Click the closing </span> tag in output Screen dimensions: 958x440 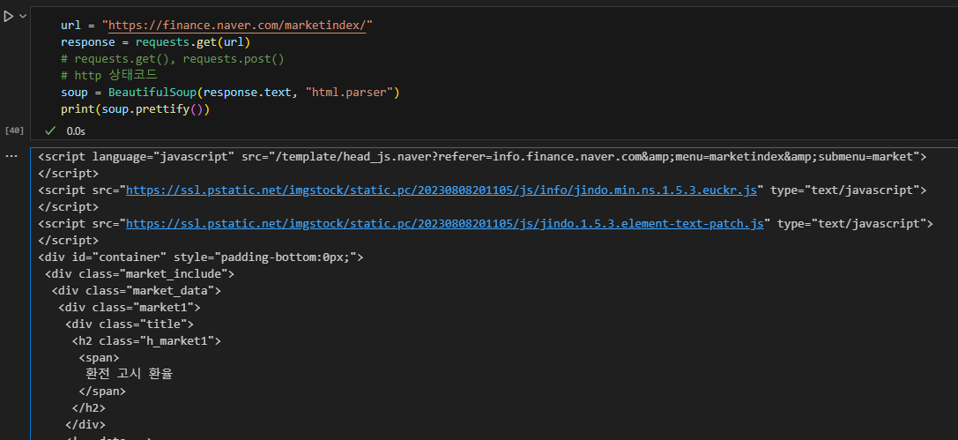(102, 392)
